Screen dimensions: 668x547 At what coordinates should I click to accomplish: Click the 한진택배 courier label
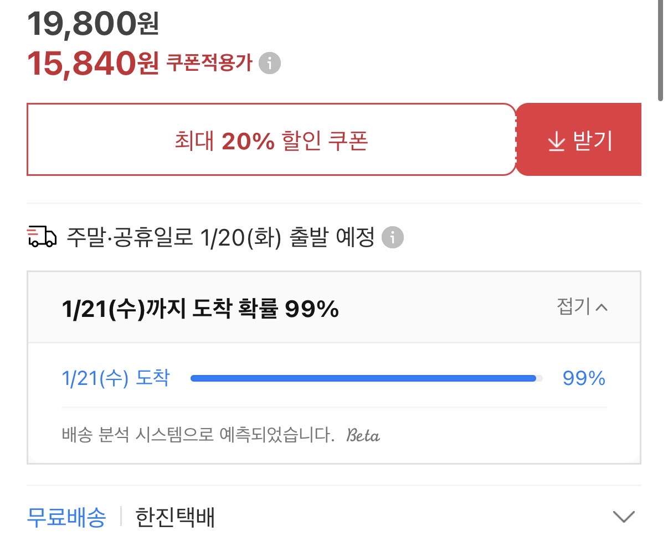click(x=175, y=518)
